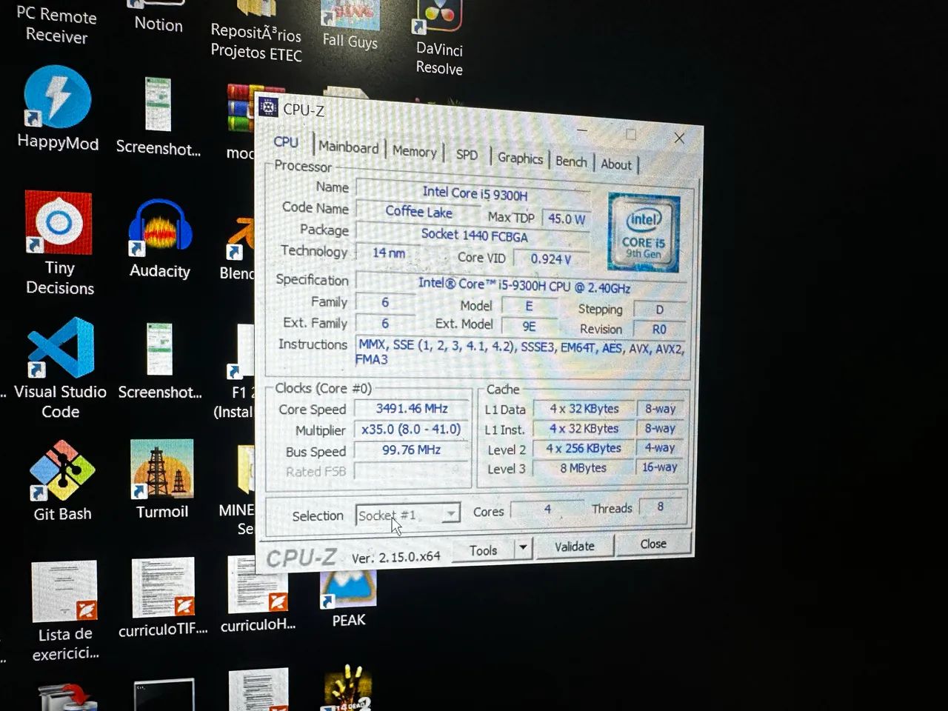
Task: Click the Specification field text
Action: point(524,284)
